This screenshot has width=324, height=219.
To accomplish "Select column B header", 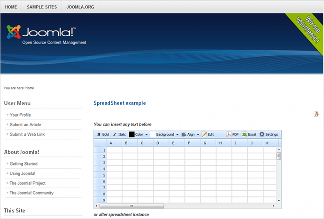I will pyautogui.click(x=130, y=143).
